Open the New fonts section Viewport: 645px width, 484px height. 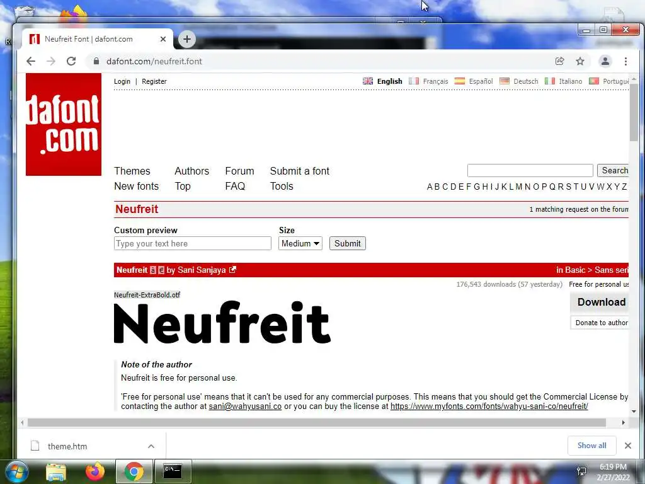click(136, 186)
